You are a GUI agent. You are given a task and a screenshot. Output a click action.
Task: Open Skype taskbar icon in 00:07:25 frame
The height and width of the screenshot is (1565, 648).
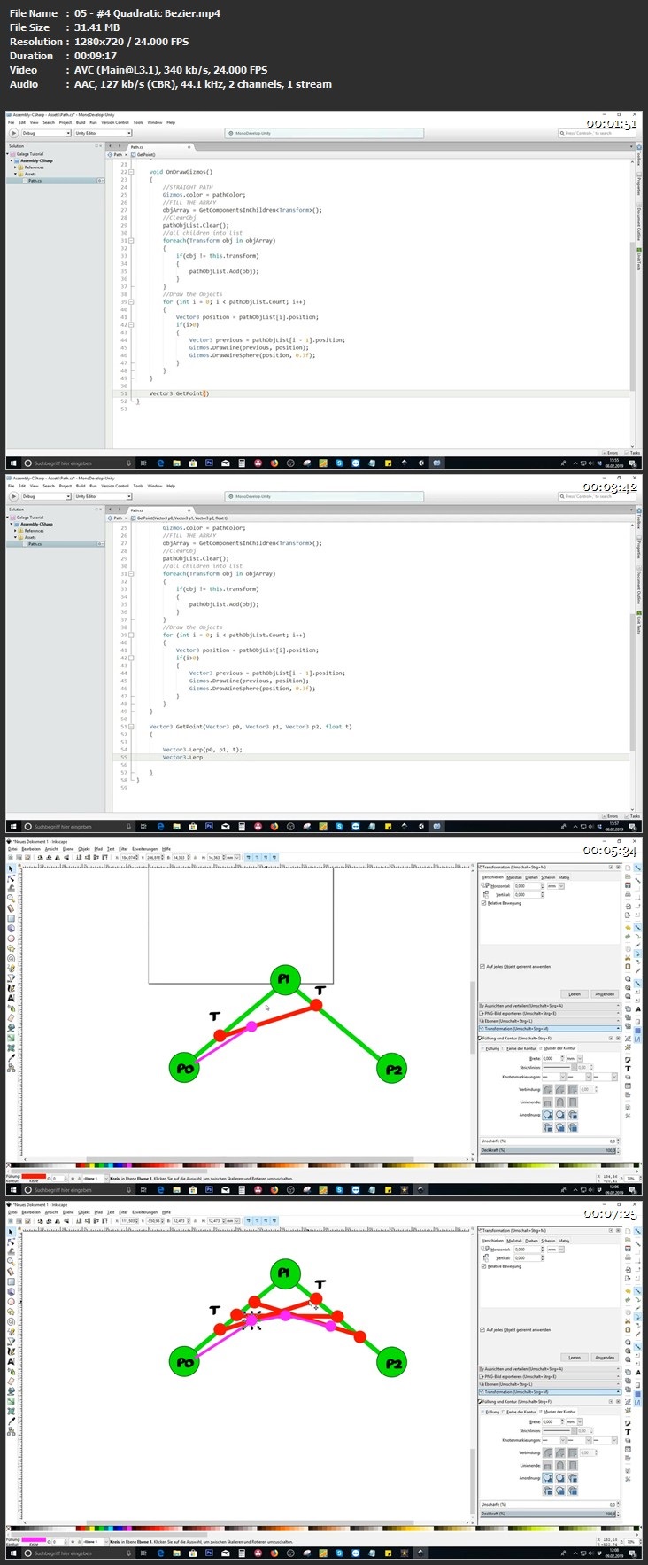[x=339, y=1553]
